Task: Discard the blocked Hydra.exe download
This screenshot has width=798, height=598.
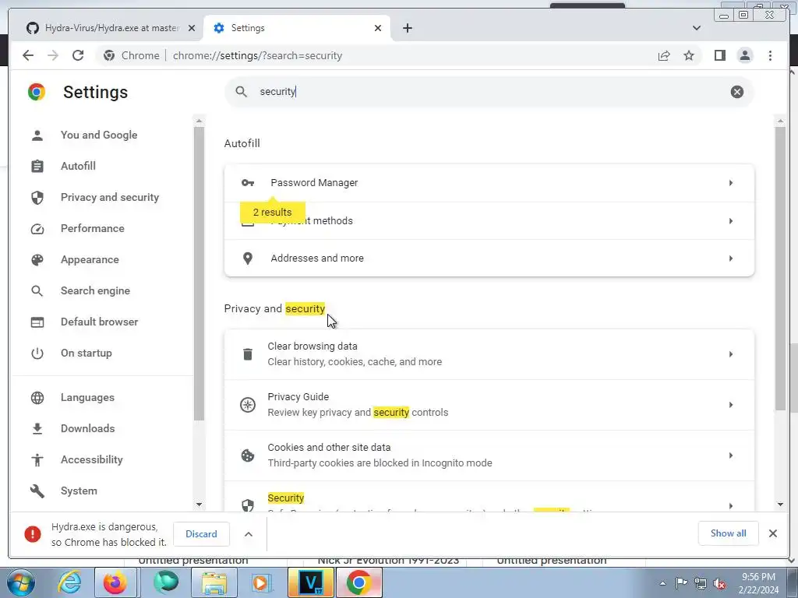Action: tap(201, 534)
